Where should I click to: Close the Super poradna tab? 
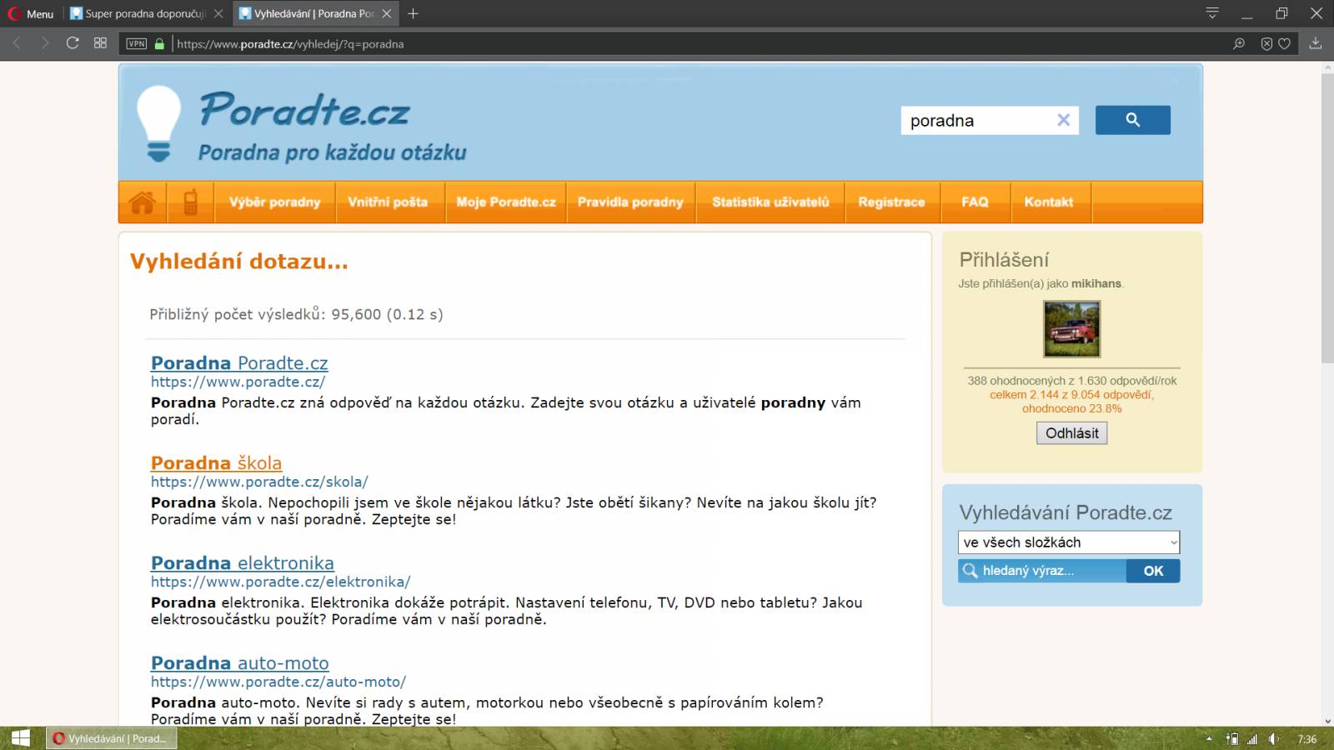click(x=218, y=13)
